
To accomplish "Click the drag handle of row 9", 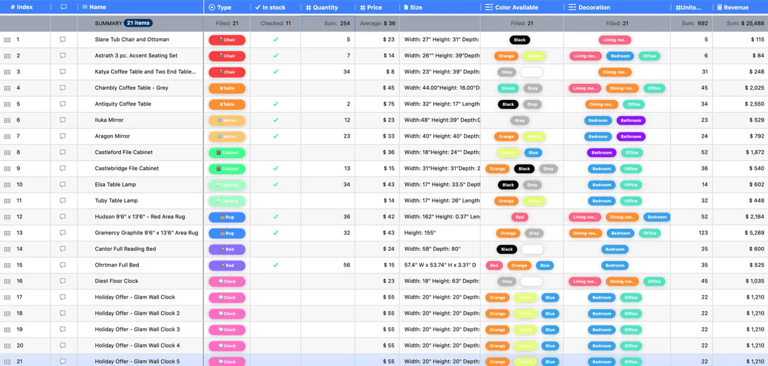I will click(7, 168).
